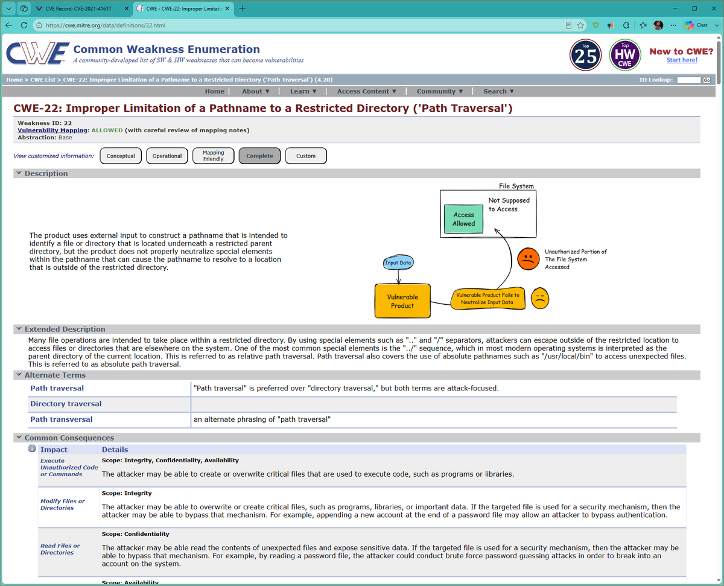The height and width of the screenshot is (586, 724).
Task: Collapse the Description section
Action: [x=19, y=173]
